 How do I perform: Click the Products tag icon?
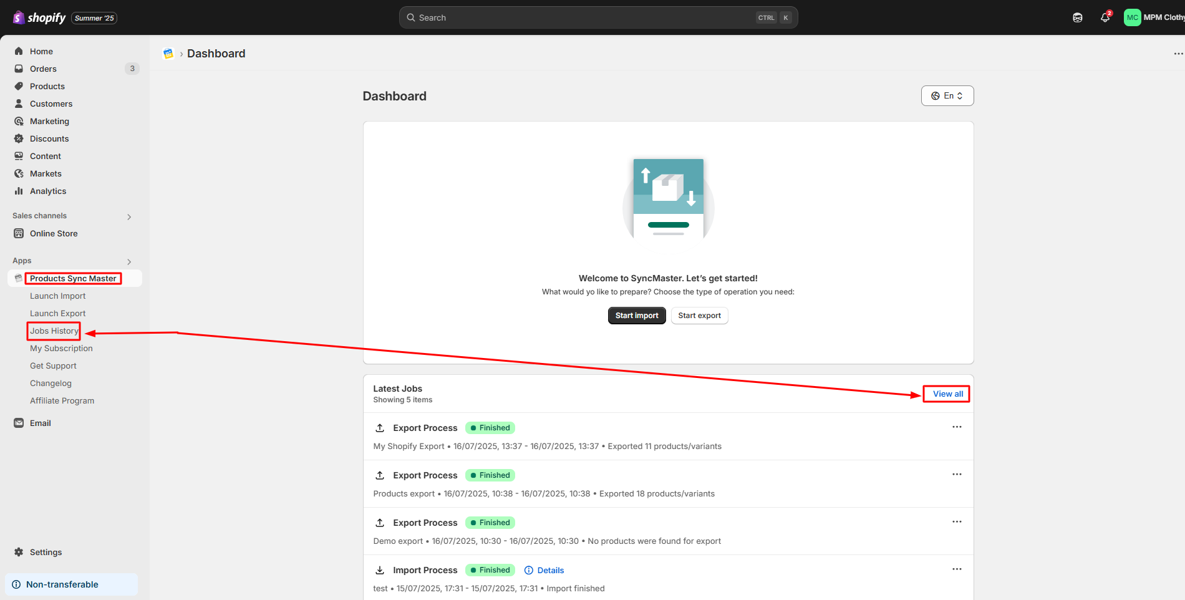point(19,86)
